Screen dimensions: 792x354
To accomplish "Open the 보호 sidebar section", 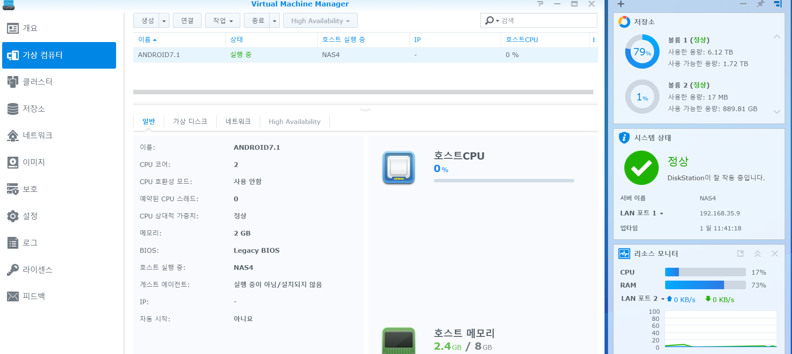I will [59, 189].
